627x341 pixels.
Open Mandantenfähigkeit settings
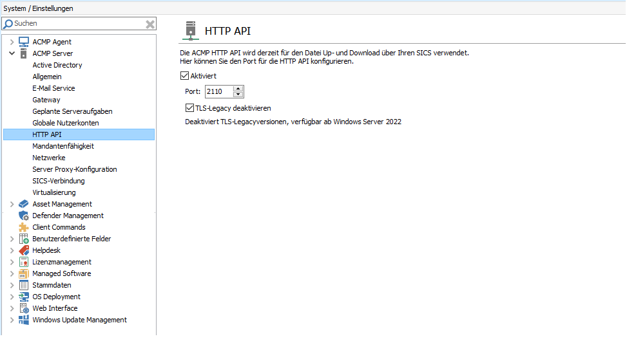point(63,146)
